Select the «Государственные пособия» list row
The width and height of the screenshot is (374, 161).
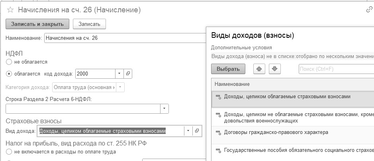[x=295, y=150]
